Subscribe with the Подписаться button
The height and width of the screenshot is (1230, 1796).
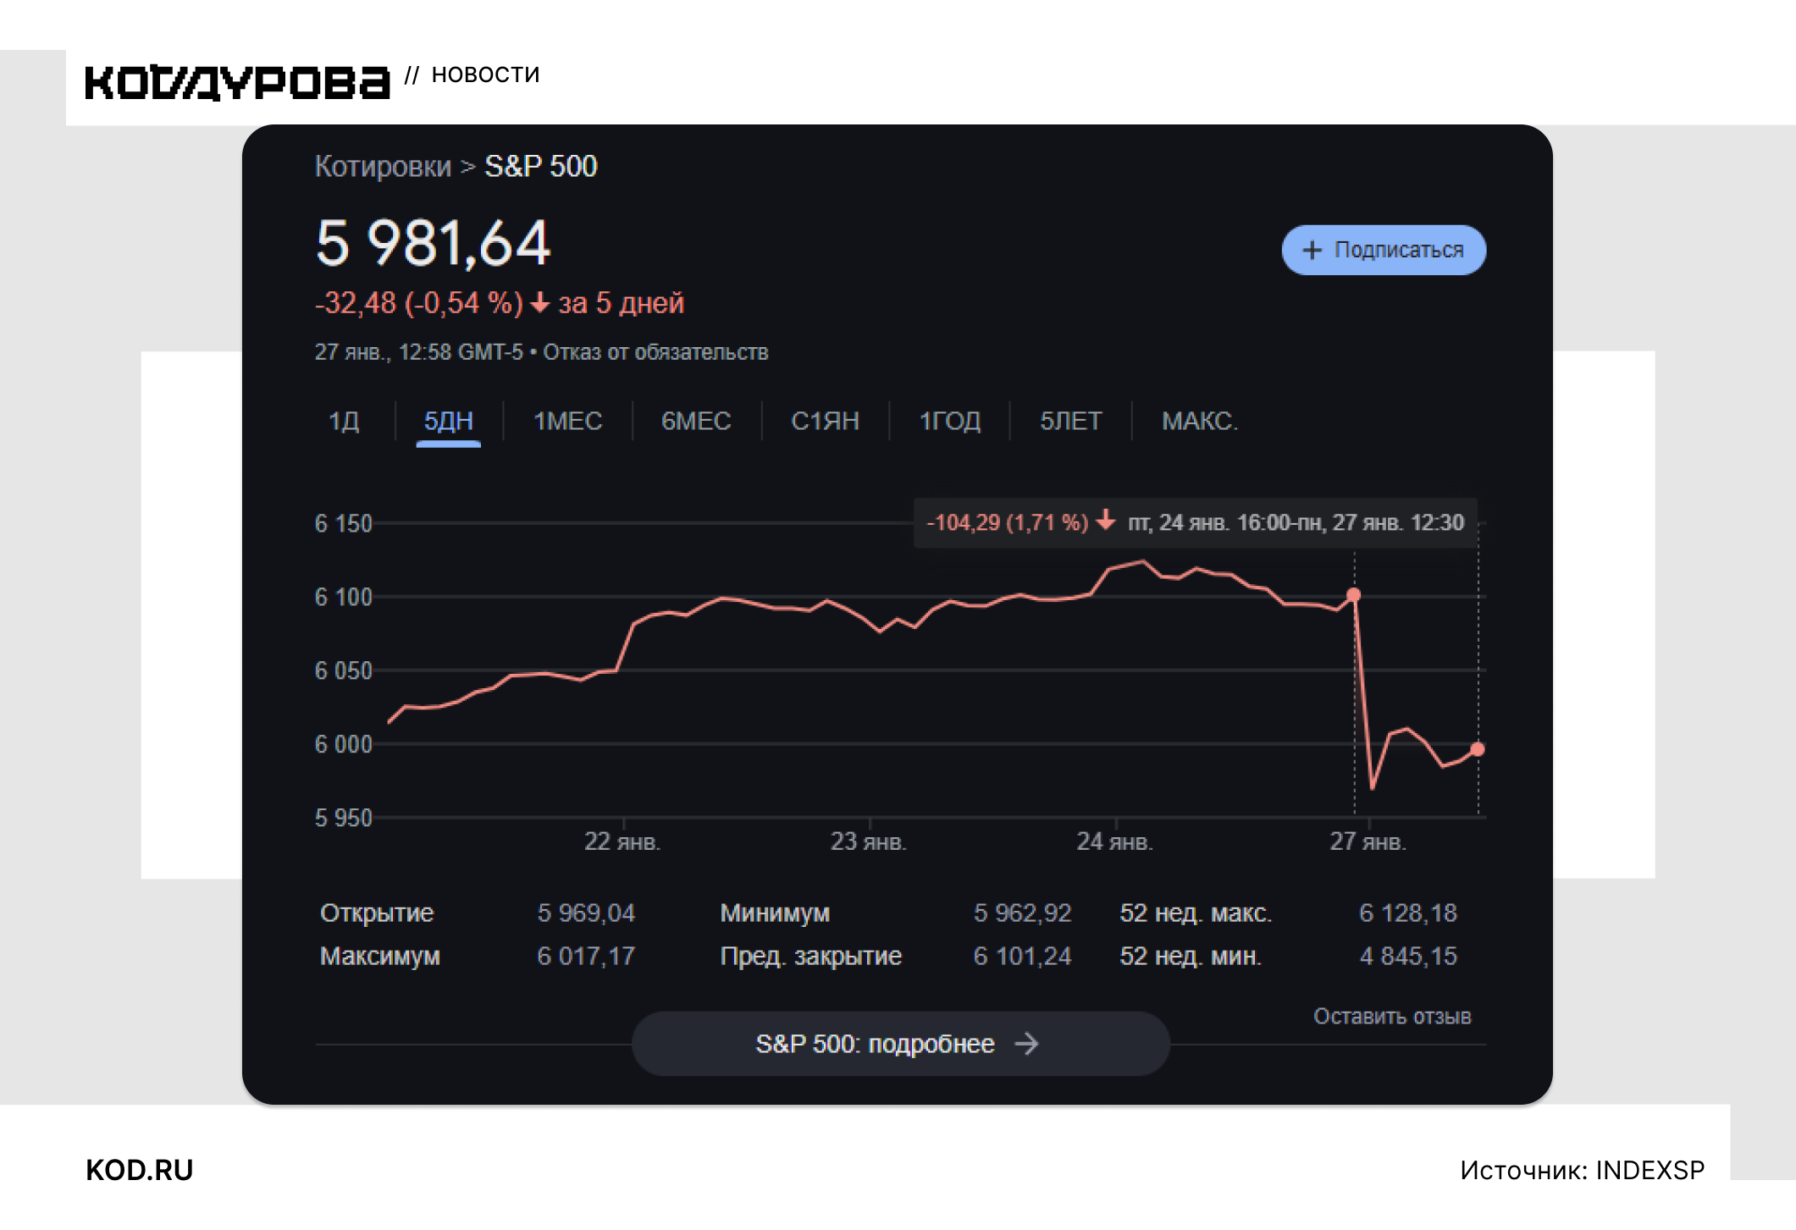click(x=1384, y=250)
